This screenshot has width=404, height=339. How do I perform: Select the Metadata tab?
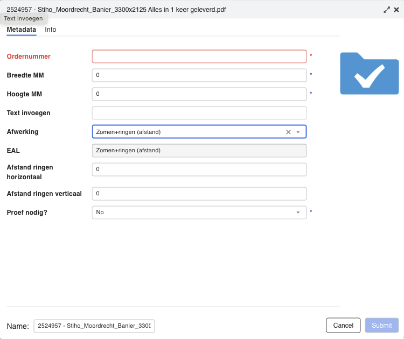21,30
